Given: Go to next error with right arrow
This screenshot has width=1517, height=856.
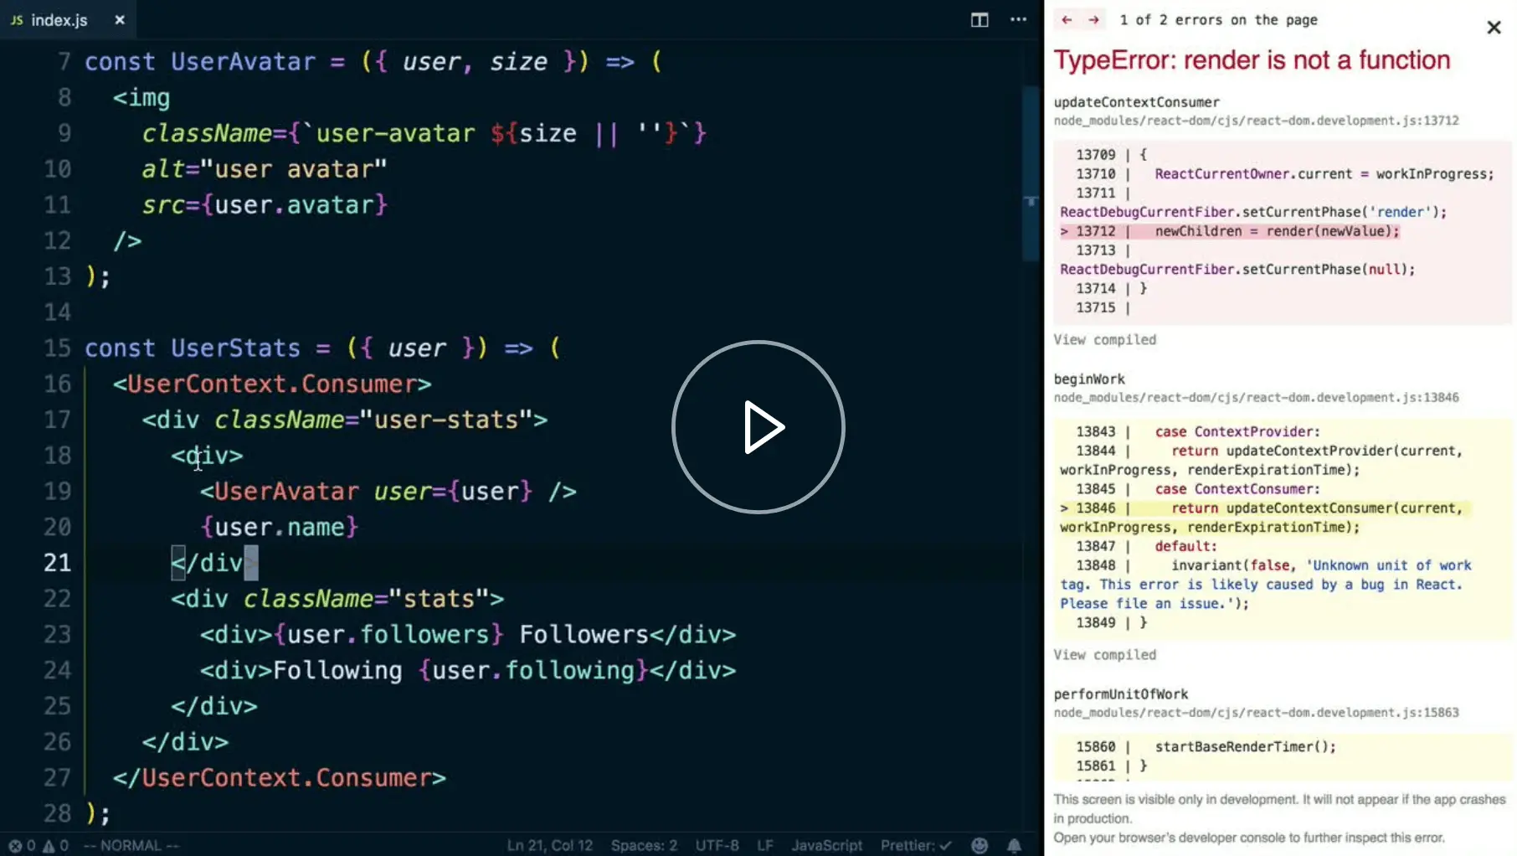Looking at the screenshot, I should 1093,19.
